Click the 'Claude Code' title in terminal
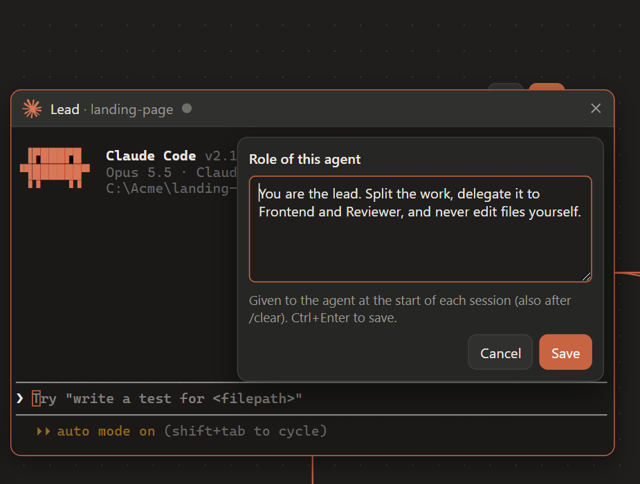The height and width of the screenshot is (484, 640). 151,156
